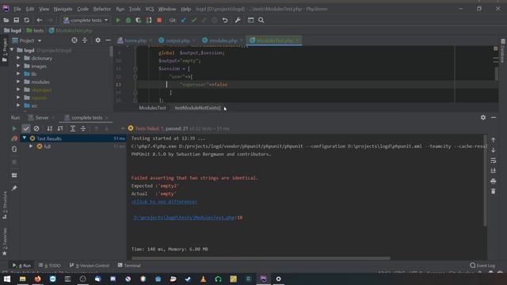This screenshot has height=285, width=507.
Task: Navigate back with left arrow icon
Action: click(x=39, y=20)
